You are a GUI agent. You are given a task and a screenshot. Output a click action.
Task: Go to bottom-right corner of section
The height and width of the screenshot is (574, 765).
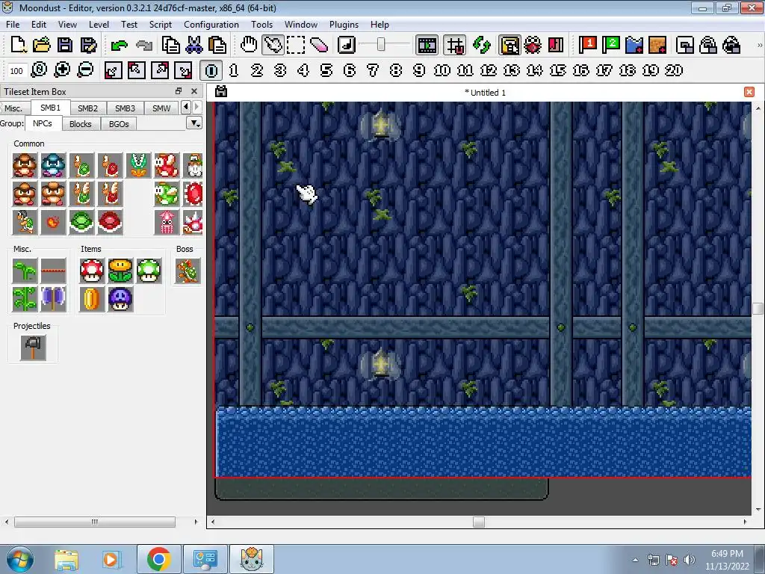point(184,70)
